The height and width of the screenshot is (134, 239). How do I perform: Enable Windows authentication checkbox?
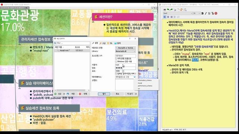tap(116, 61)
